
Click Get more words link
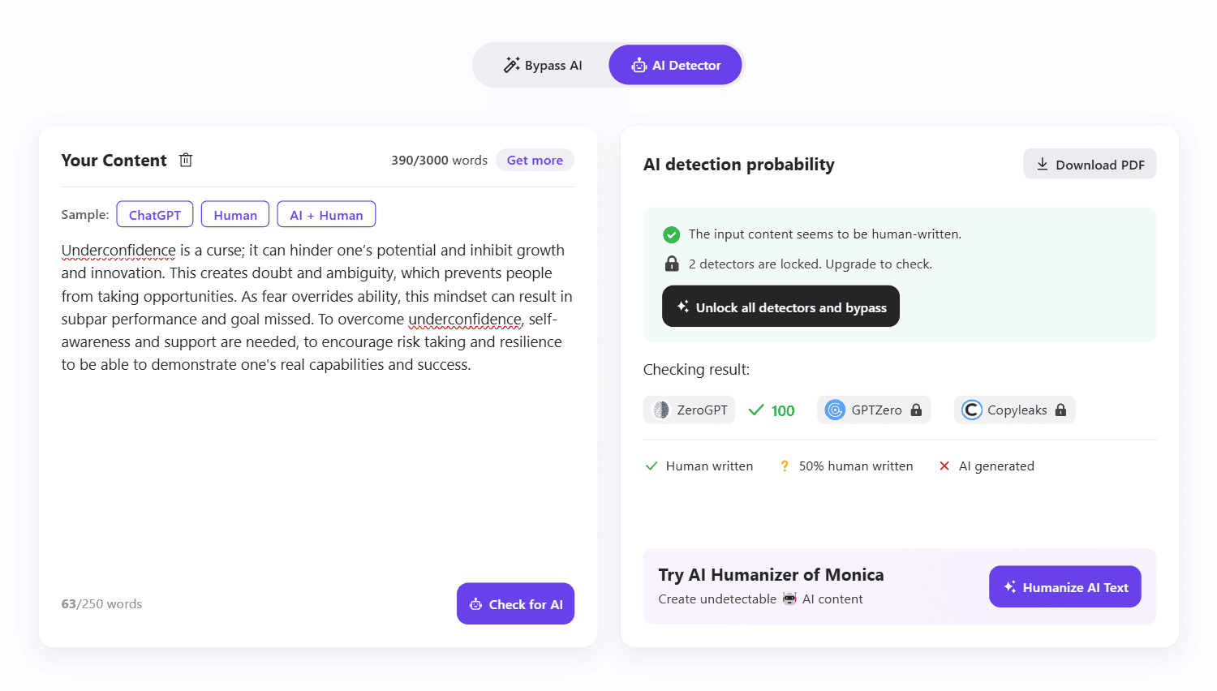pyautogui.click(x=535, y=161)
